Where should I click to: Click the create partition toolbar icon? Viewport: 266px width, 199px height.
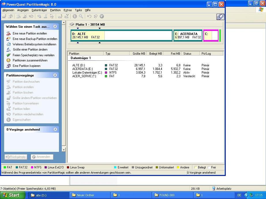point(19,16)
